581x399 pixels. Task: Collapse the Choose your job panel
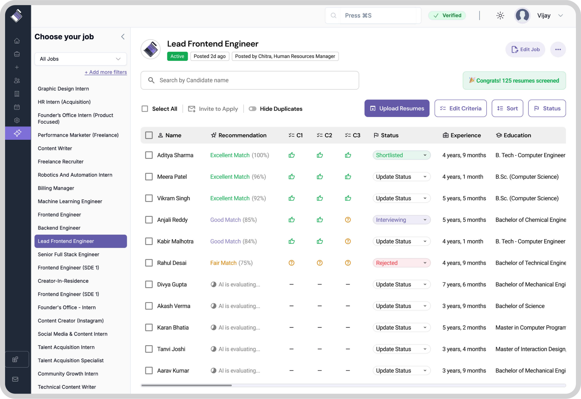coord(123,37)
